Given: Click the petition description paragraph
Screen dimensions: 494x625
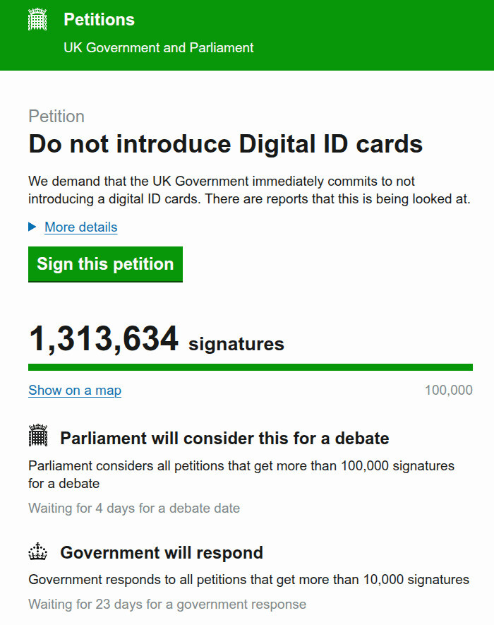Looking at the screenshot, I should [249, 190].
